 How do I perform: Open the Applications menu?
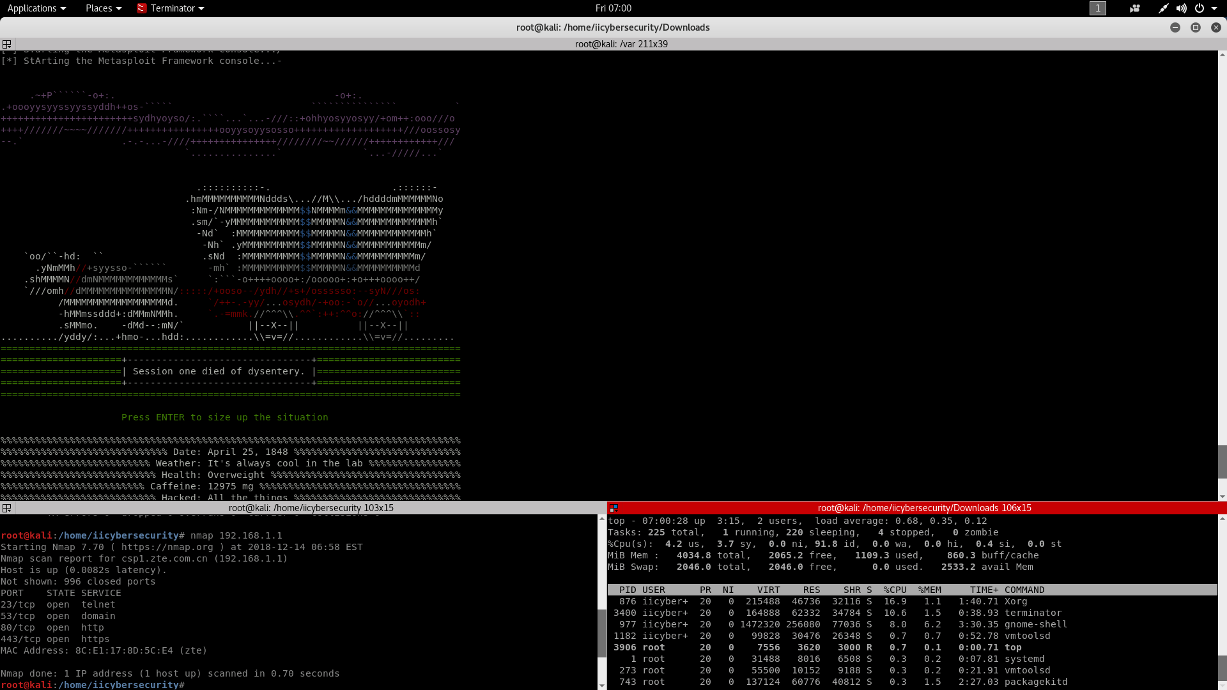(36, 8)
